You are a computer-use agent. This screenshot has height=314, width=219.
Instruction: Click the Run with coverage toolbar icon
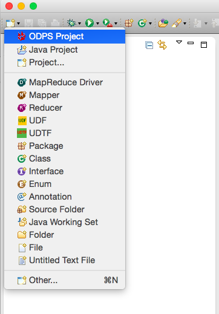(108, 23)
